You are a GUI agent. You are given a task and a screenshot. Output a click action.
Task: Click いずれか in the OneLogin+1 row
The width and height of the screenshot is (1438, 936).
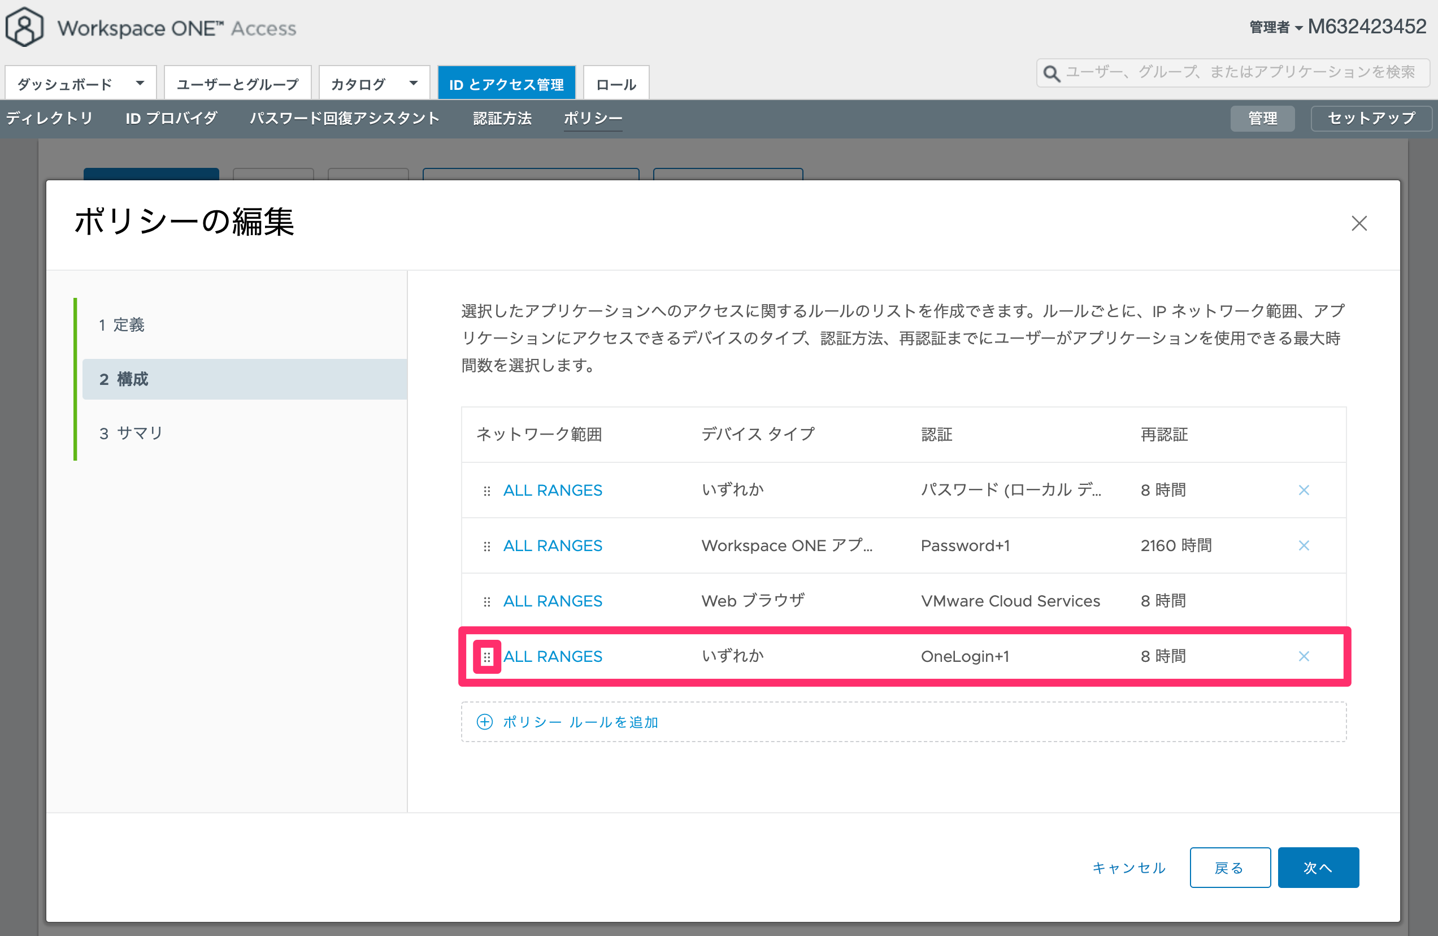coord(733,656)
